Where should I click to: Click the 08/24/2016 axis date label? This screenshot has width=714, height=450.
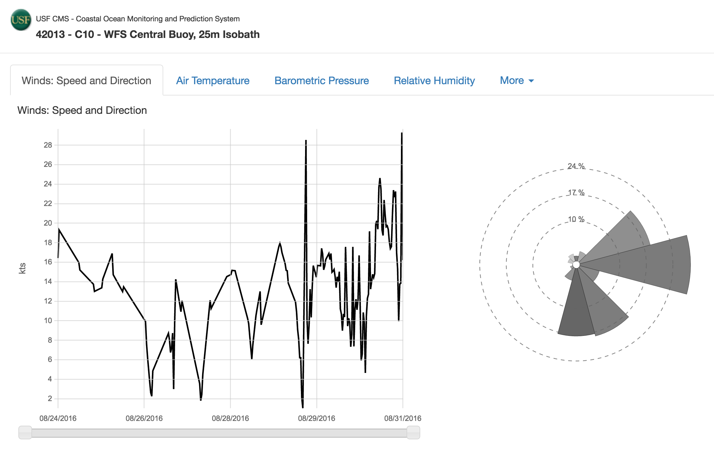click(58, 418)
